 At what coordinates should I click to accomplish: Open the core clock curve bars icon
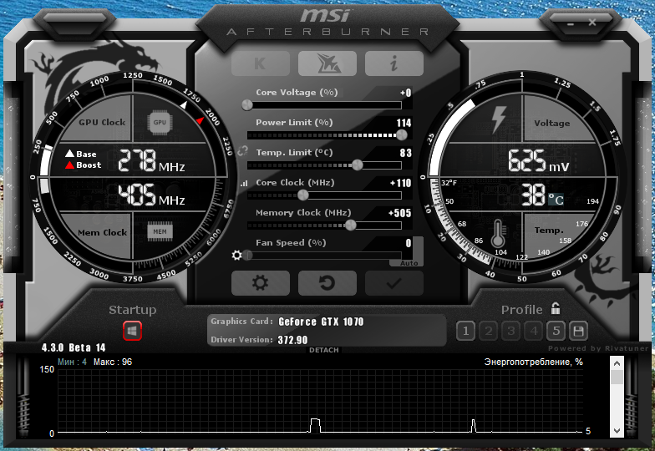pos(244,183)
